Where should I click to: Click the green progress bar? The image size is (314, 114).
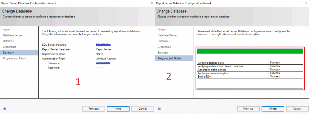pyautogui.click(x=250, y=51)
